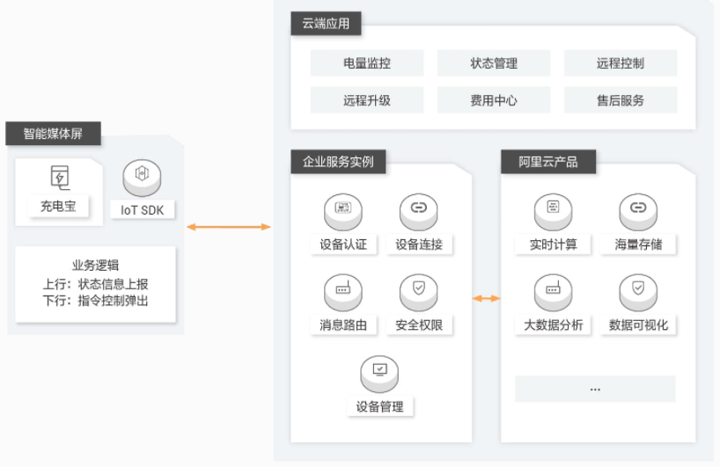This screenshot has height=467, width=720.
Task: Select the 消息路由 label
Action: [x=343, y=325]
